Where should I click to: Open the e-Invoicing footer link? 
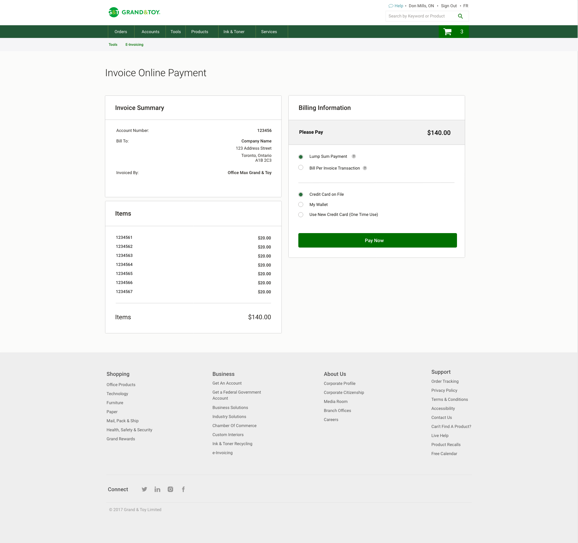pos(222,453)
